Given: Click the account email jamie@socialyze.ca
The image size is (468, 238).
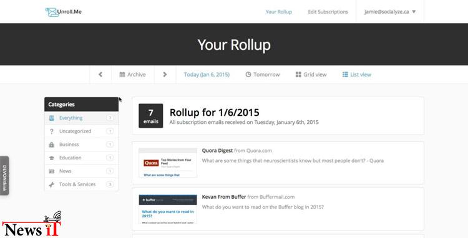Looking at the screenshot, I should pos(386,12).
